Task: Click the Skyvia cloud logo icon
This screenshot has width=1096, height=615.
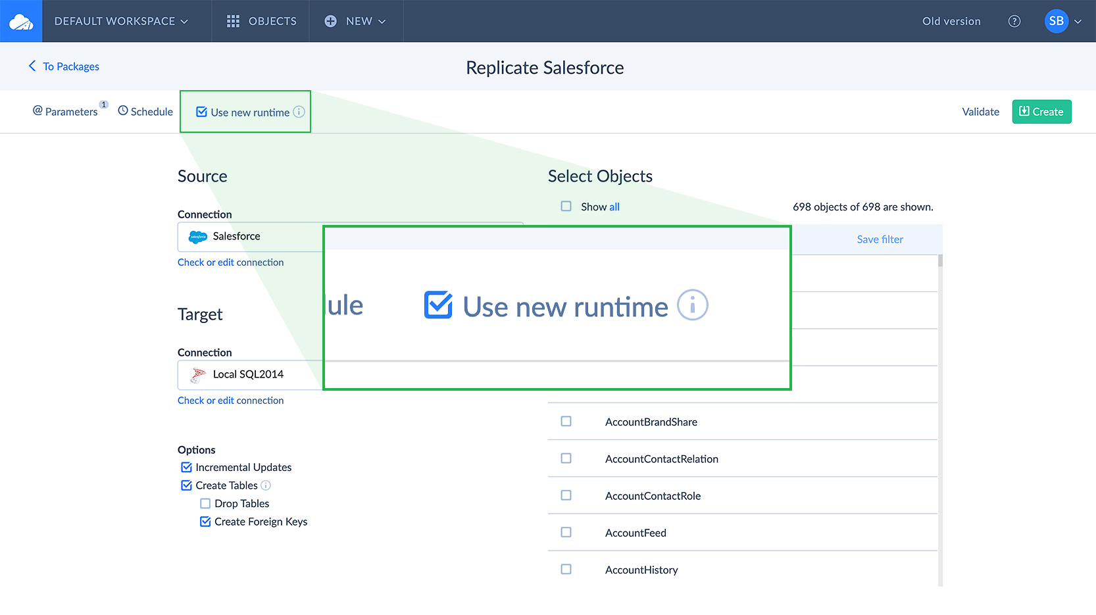Action: [21, 22]
